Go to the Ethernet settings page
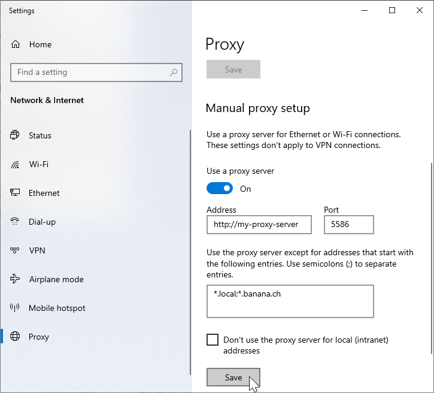The image size is (434, 393). (44, 193)
